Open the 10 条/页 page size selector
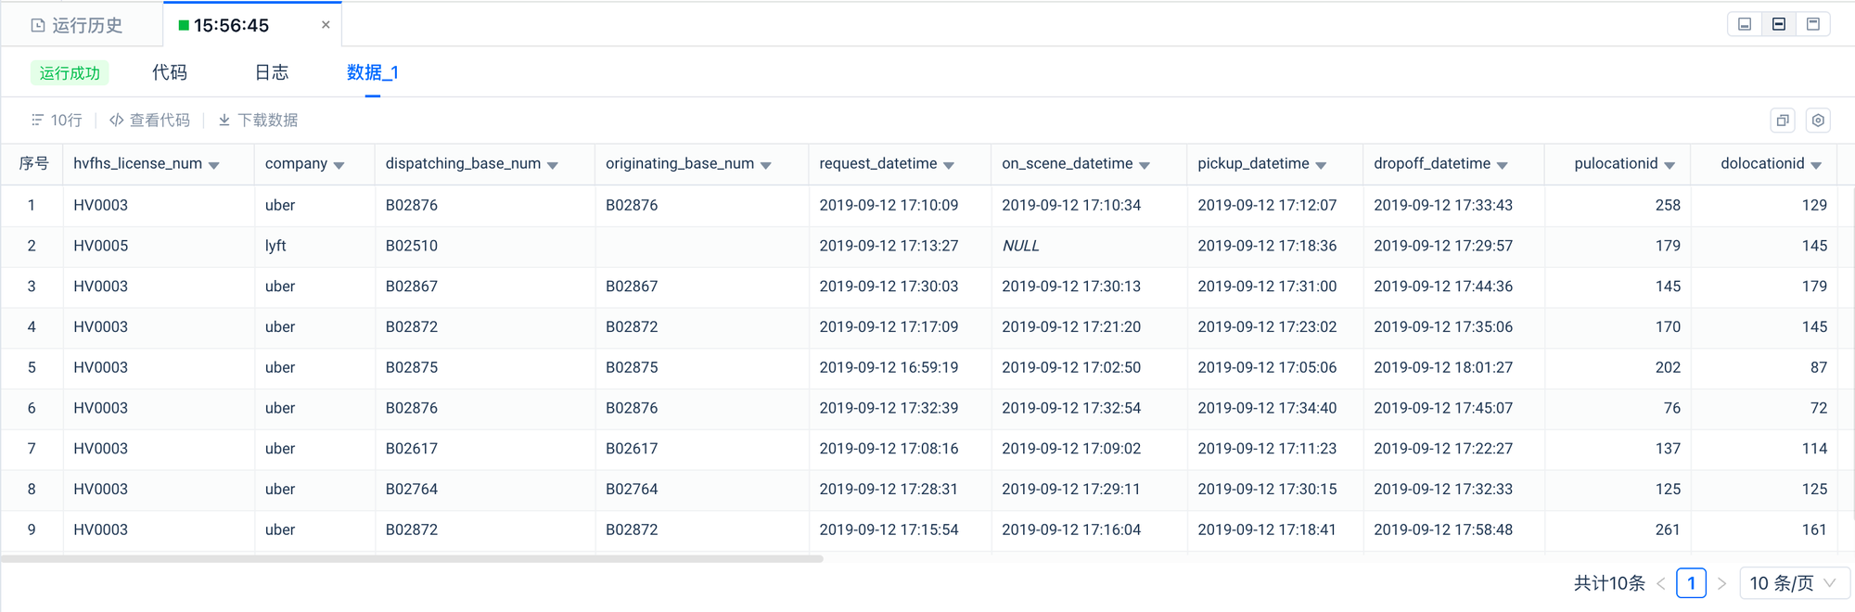Screen dimensions: 1855x612 coord(1792,583)
